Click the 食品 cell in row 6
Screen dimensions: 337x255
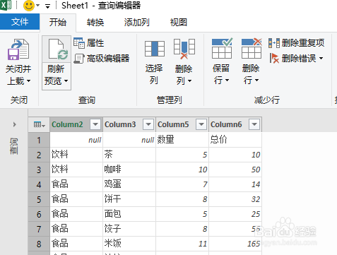point(76,214)
